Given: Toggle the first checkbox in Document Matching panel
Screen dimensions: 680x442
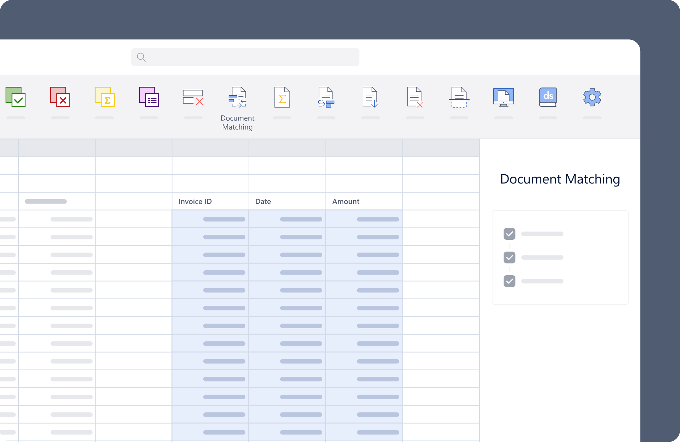Looking at the screenshot, I should pyautogui.click(x=510, y=234).
